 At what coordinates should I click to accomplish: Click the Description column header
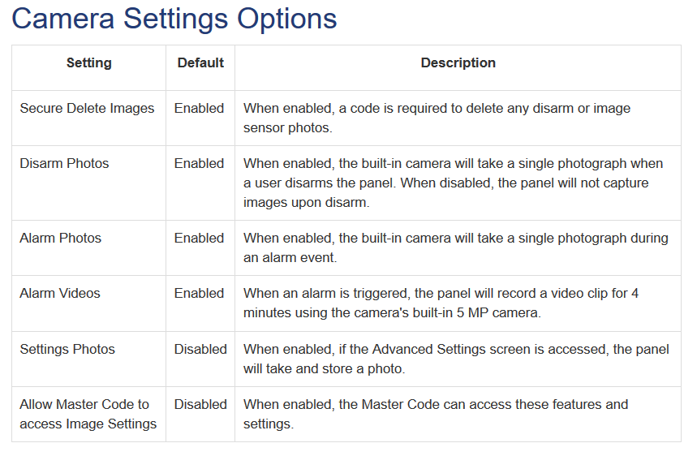pos(458,62)
